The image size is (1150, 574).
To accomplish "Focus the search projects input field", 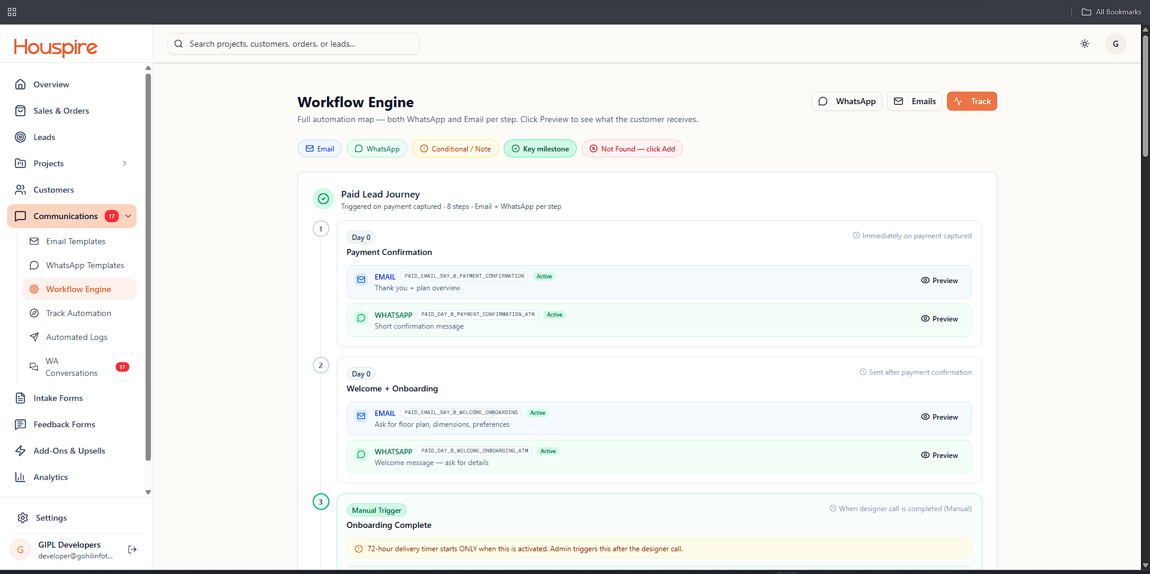I will pyautogui.click(x=293, y=44).
